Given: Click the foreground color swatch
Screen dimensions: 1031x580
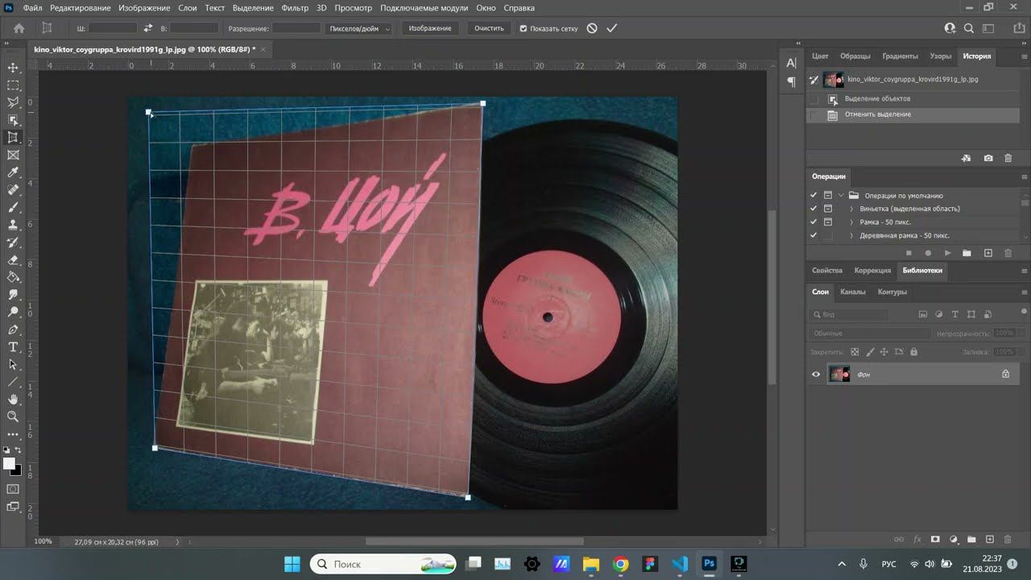Looking at the screenshot, I should click(x=9, y=463).
